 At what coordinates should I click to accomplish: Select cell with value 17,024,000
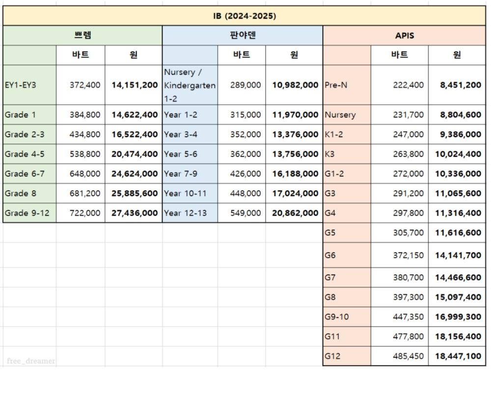pos(294,194)
